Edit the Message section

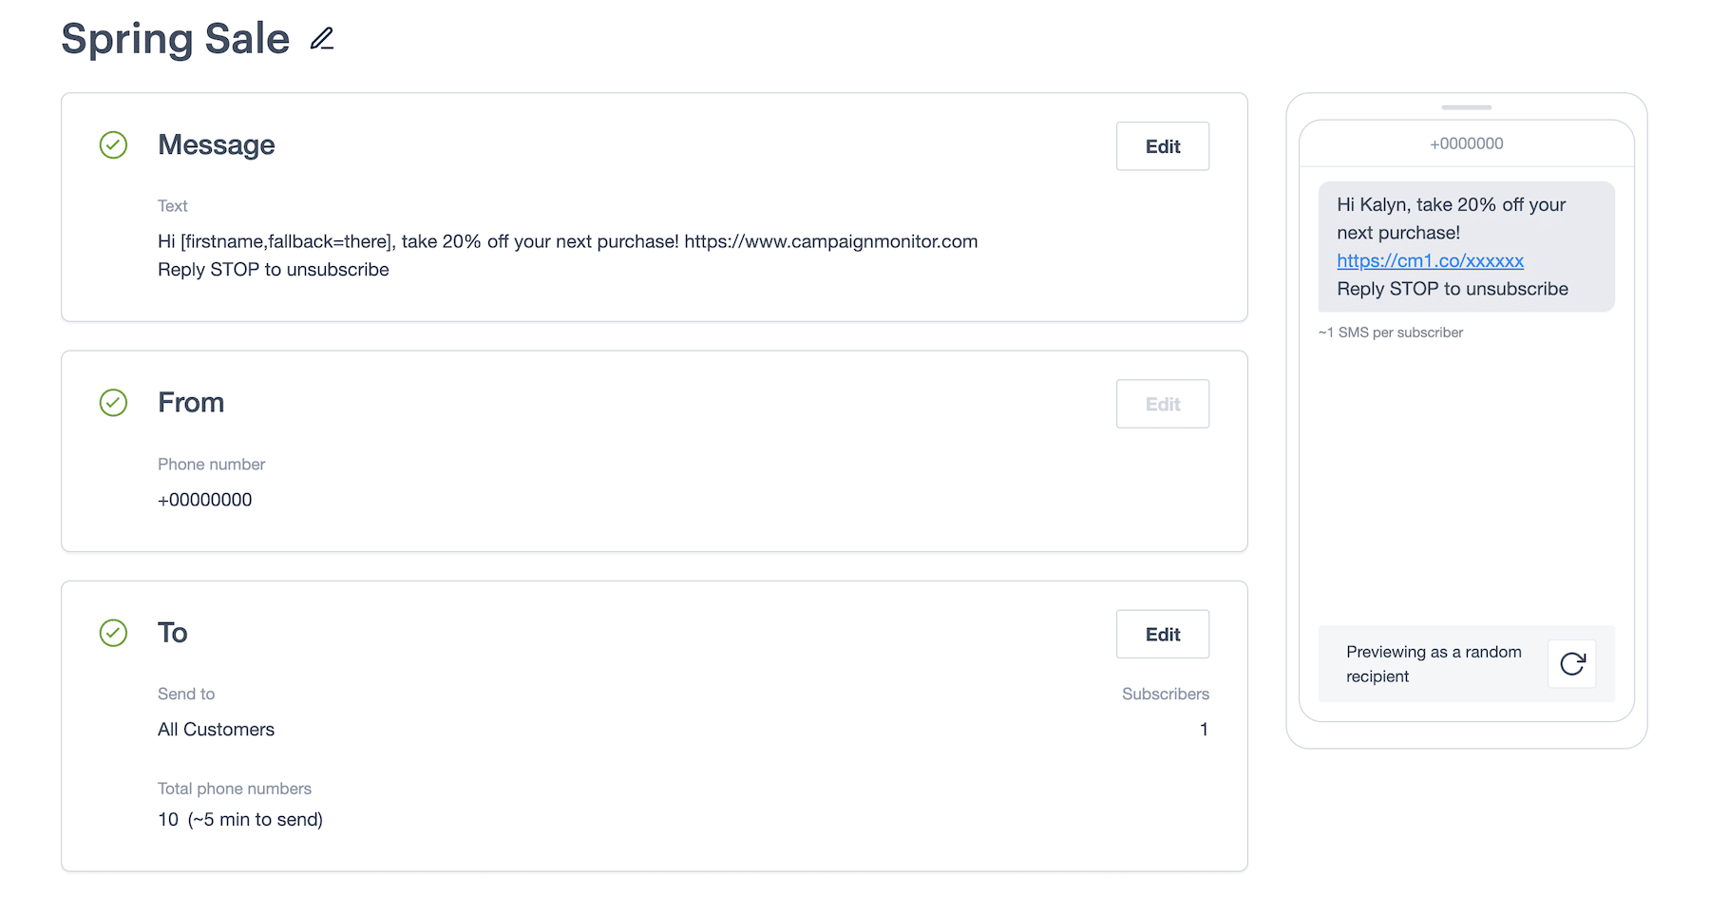[1162, 146]
